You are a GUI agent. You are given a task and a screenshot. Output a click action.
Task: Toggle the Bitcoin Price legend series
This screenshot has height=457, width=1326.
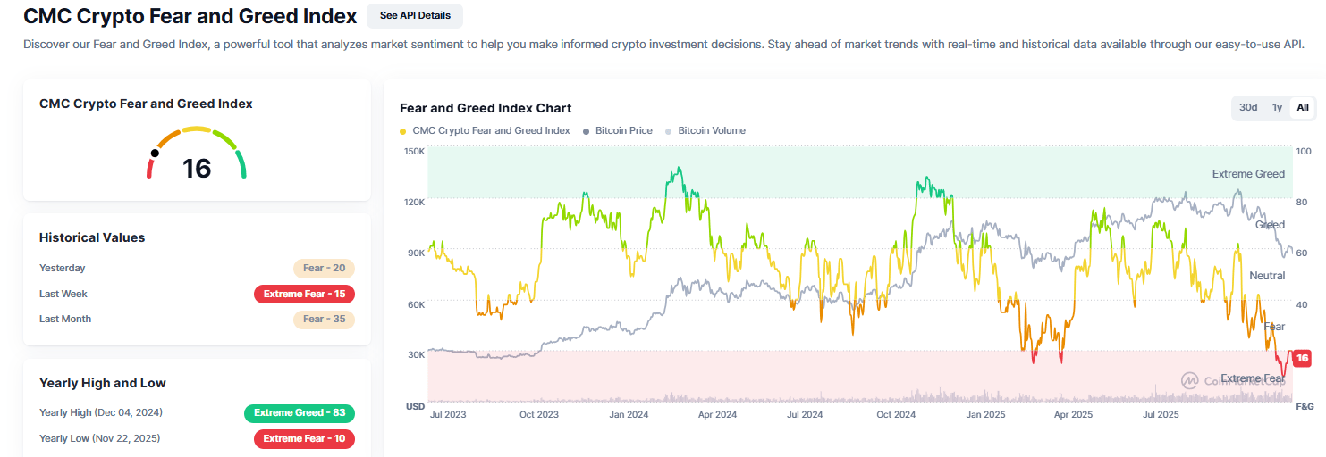pos(623,131)
